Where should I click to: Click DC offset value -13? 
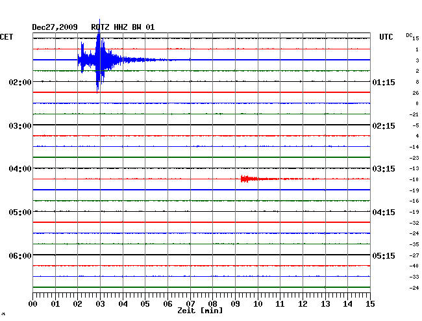tap(414, 168)
